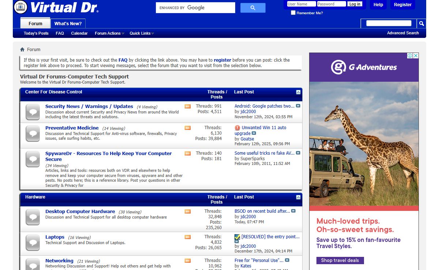Tick the Remember Me checkbox

pos(293,13)
